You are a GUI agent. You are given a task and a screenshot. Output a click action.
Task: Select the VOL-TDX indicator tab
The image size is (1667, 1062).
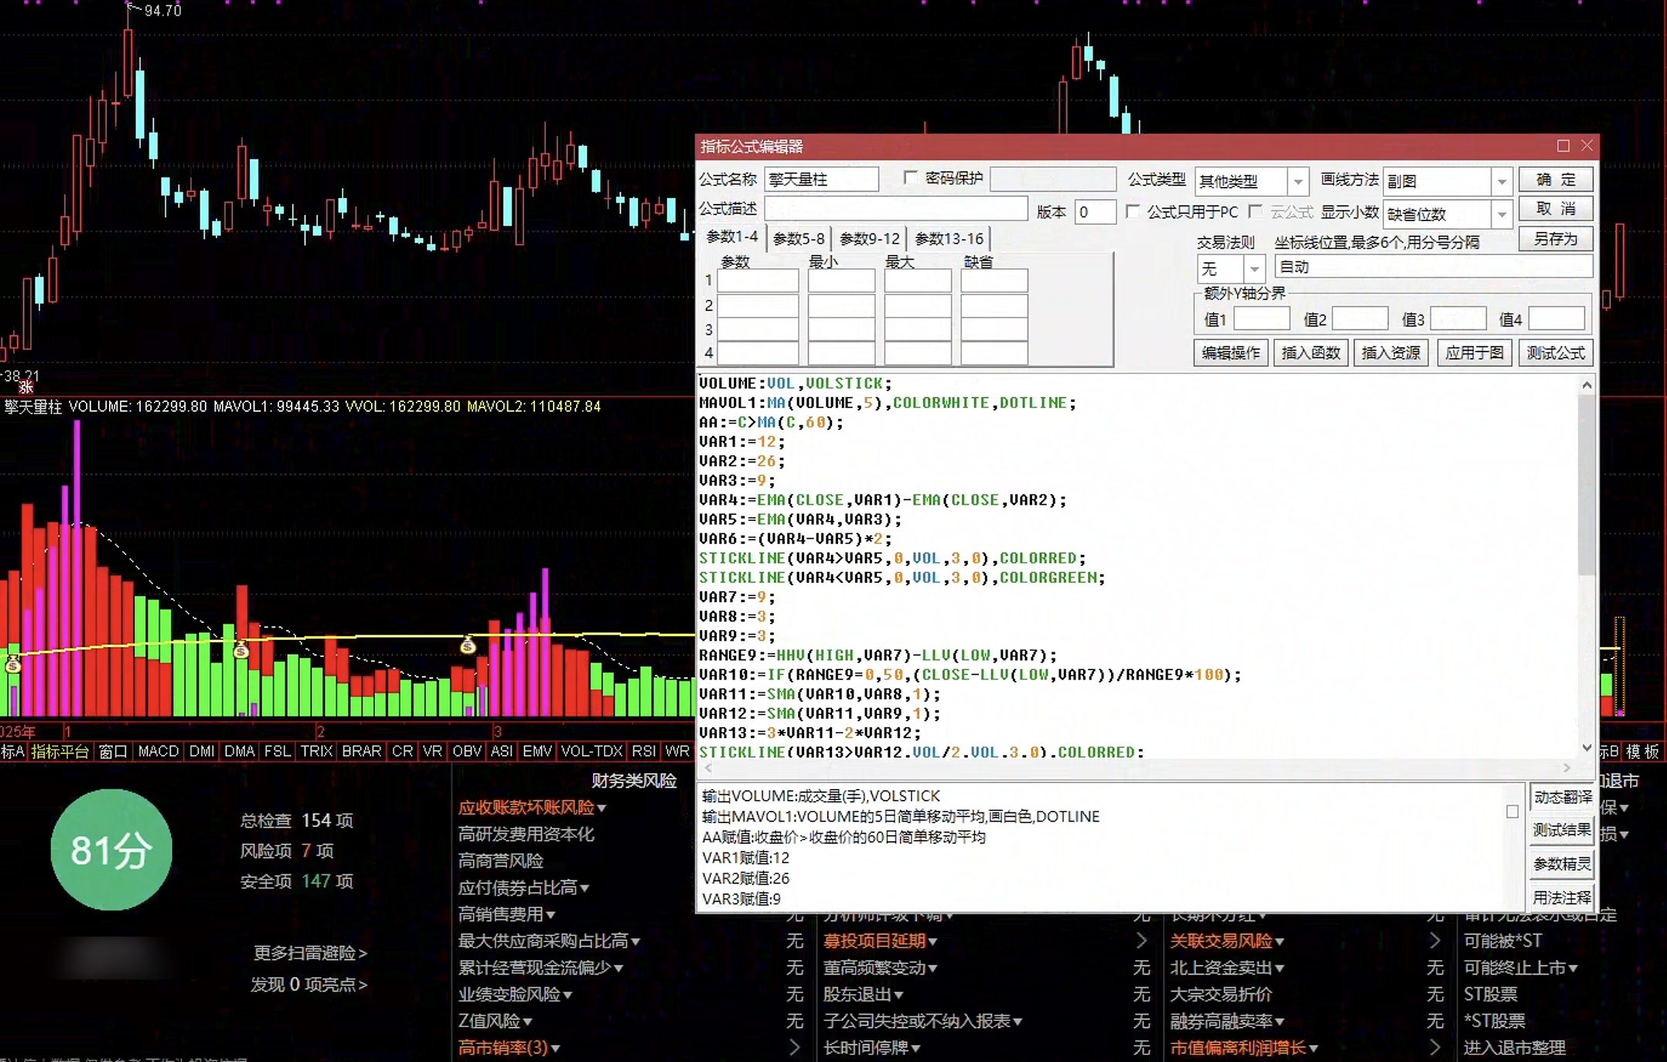tap(591, 751)
